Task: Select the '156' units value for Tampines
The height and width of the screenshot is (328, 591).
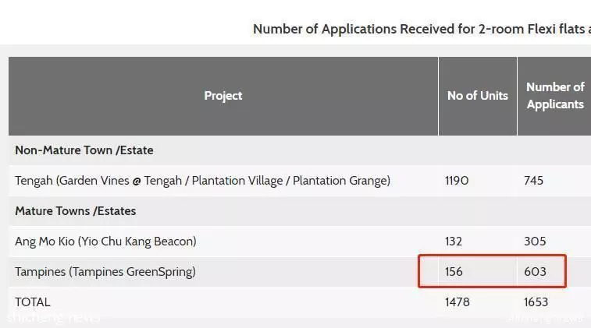Action: (x=454, y=272)
